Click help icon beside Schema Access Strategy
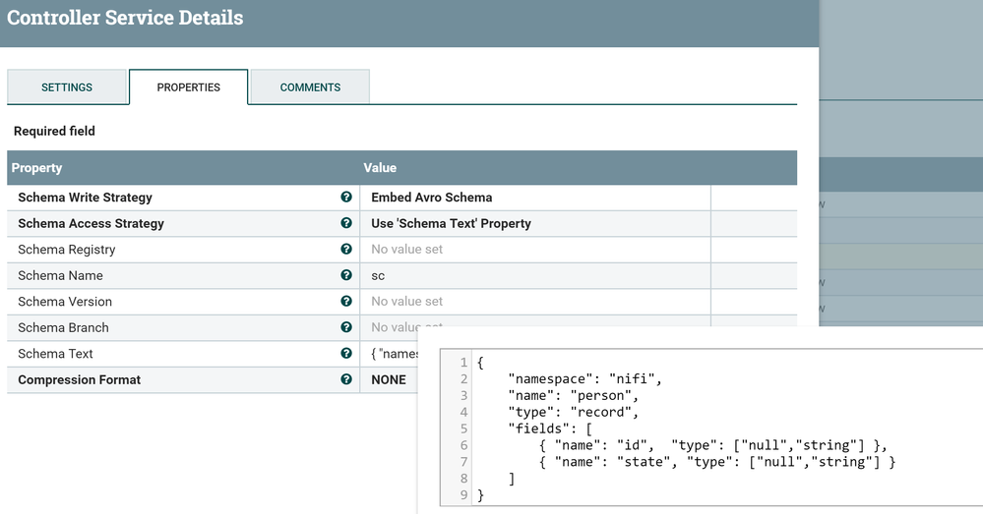 tap(346, 223)
